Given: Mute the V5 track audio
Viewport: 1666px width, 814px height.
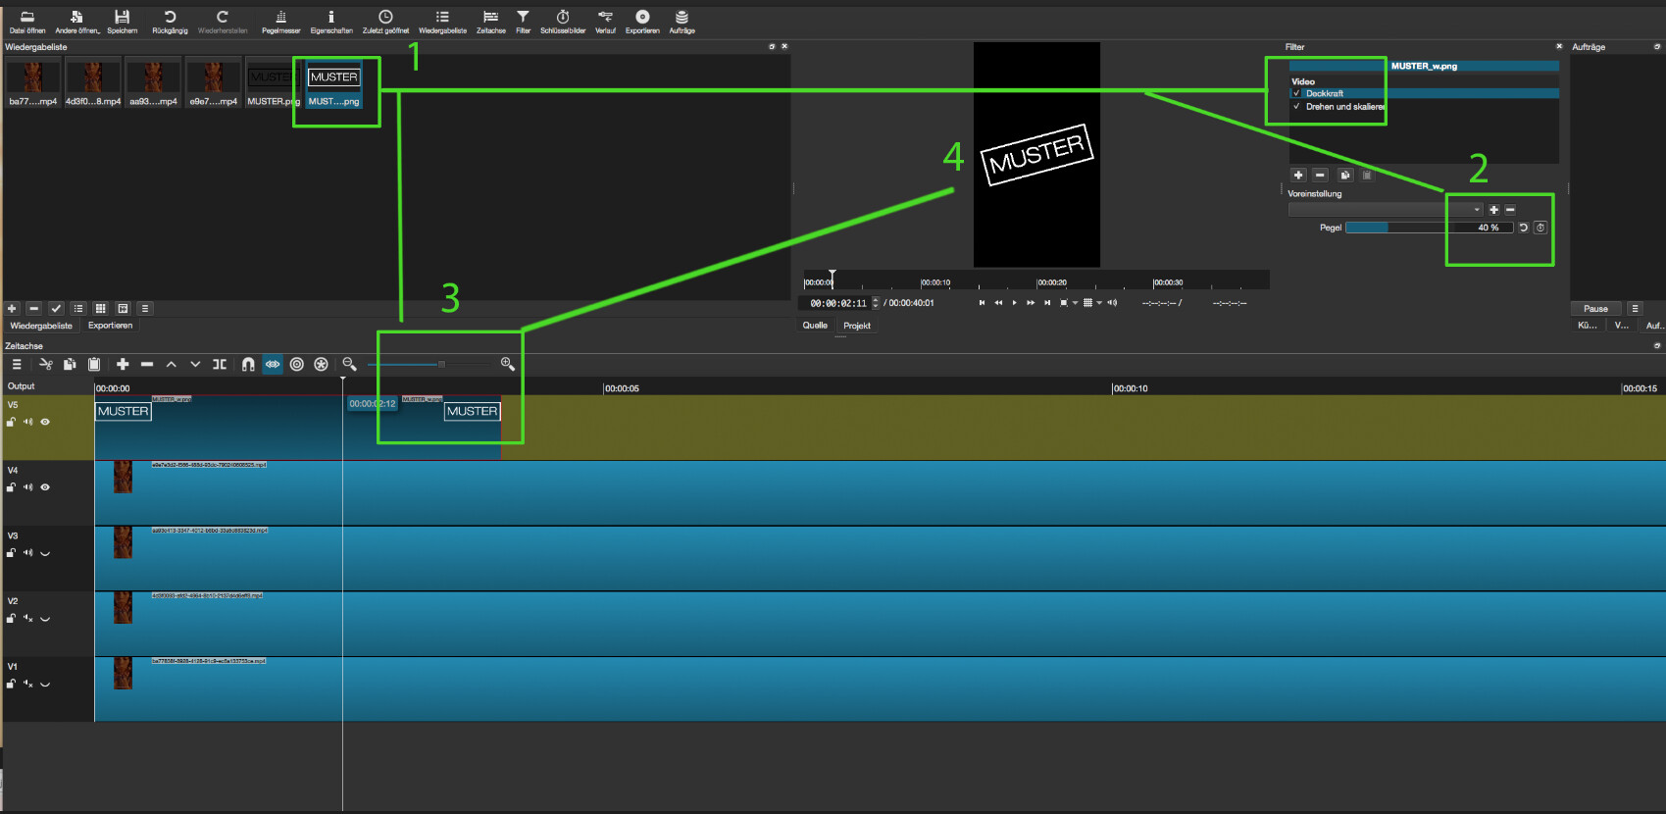Looking at the screenshot, I should pyautogui.click(x=28, y=422).
